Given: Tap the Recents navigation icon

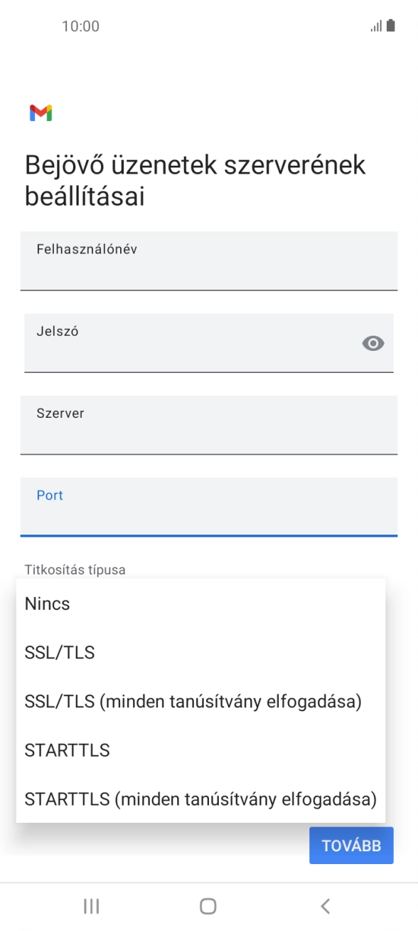Looking at the screenshot, I should pyautogui.click(x=91, y=906).
